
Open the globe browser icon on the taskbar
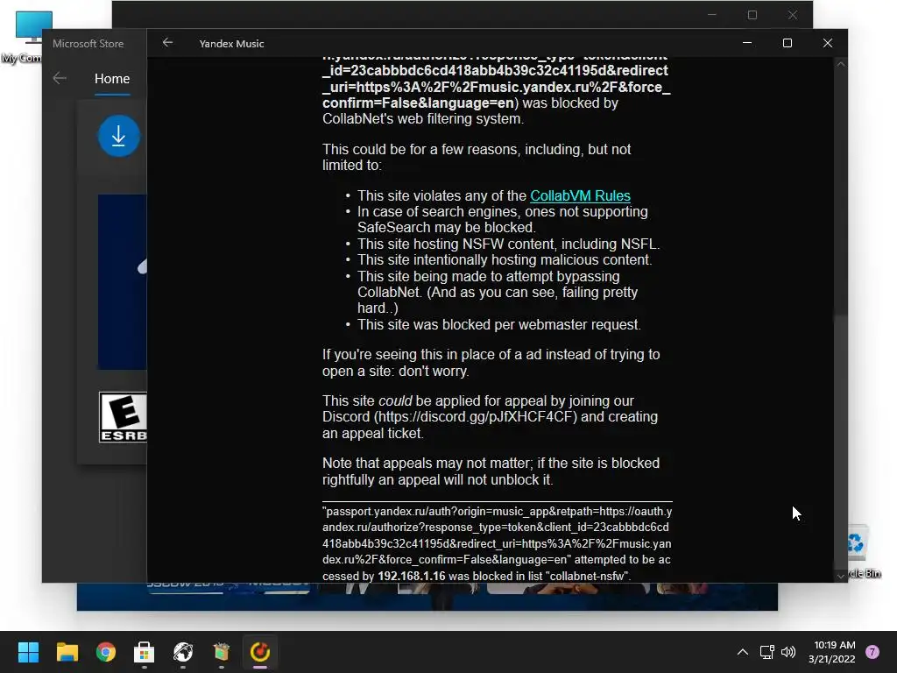[183, 652]
